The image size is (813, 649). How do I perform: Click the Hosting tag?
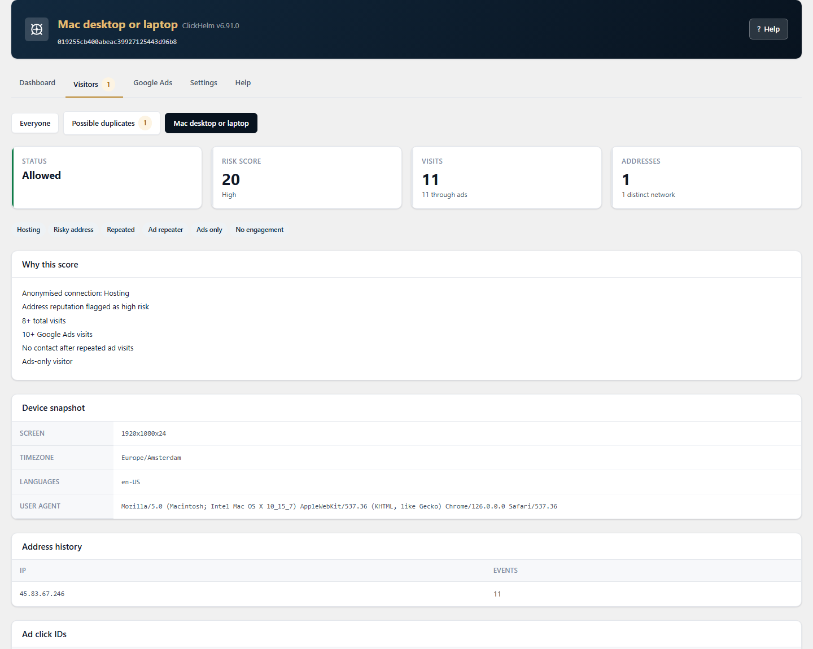click(29, 230)
